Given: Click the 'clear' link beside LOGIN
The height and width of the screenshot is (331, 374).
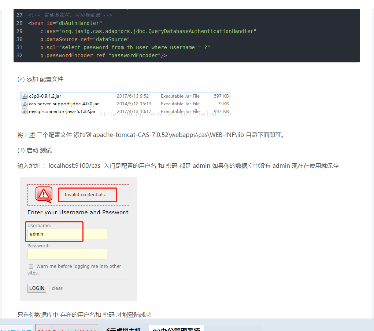Looking at the screenshot, I should coord(57,288).
